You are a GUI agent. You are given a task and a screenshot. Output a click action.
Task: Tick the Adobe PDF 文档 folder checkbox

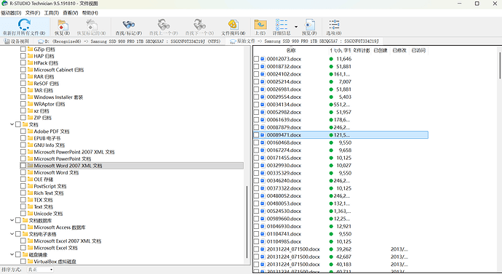click(23, 132)
